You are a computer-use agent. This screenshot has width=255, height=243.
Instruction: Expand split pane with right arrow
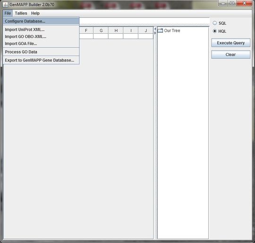155,33
